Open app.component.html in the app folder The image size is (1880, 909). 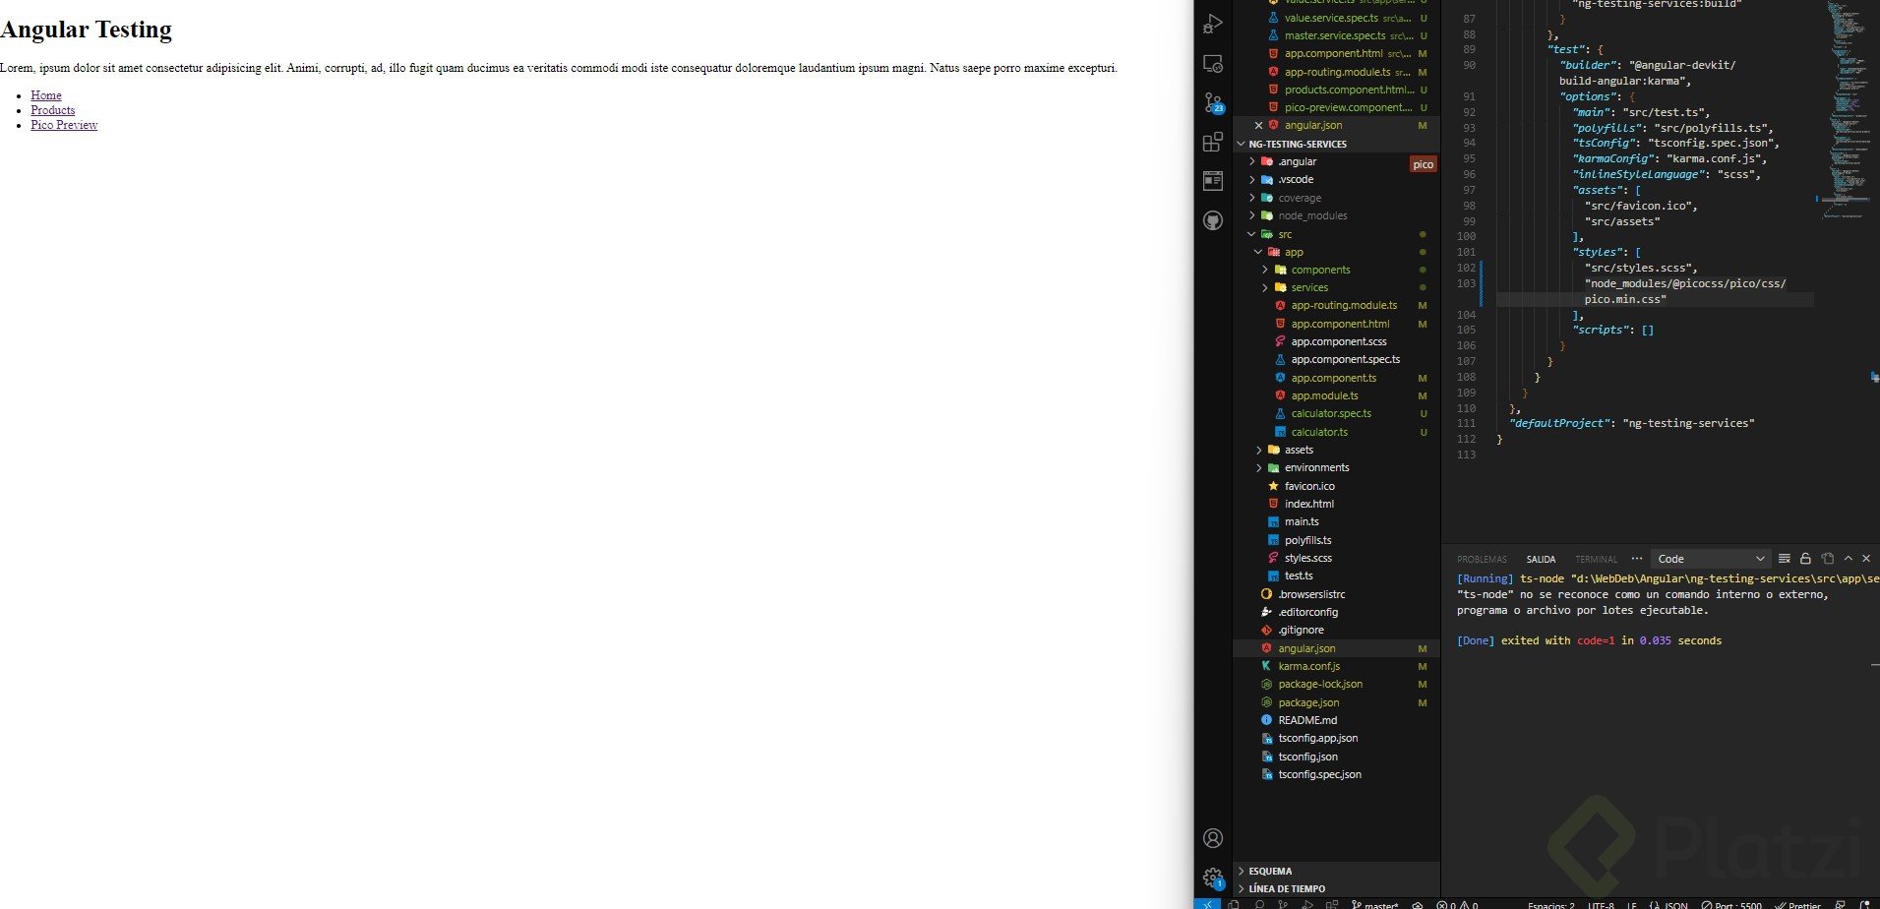pyautogui.click(x=1337, y=324)
